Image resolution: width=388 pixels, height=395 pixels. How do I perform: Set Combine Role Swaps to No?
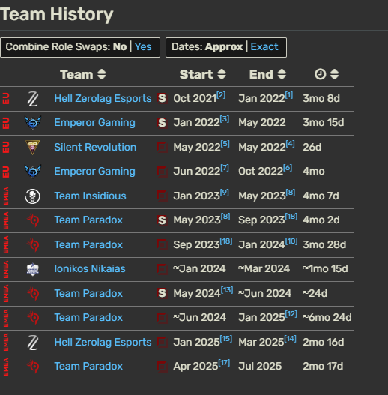point(120,47)
